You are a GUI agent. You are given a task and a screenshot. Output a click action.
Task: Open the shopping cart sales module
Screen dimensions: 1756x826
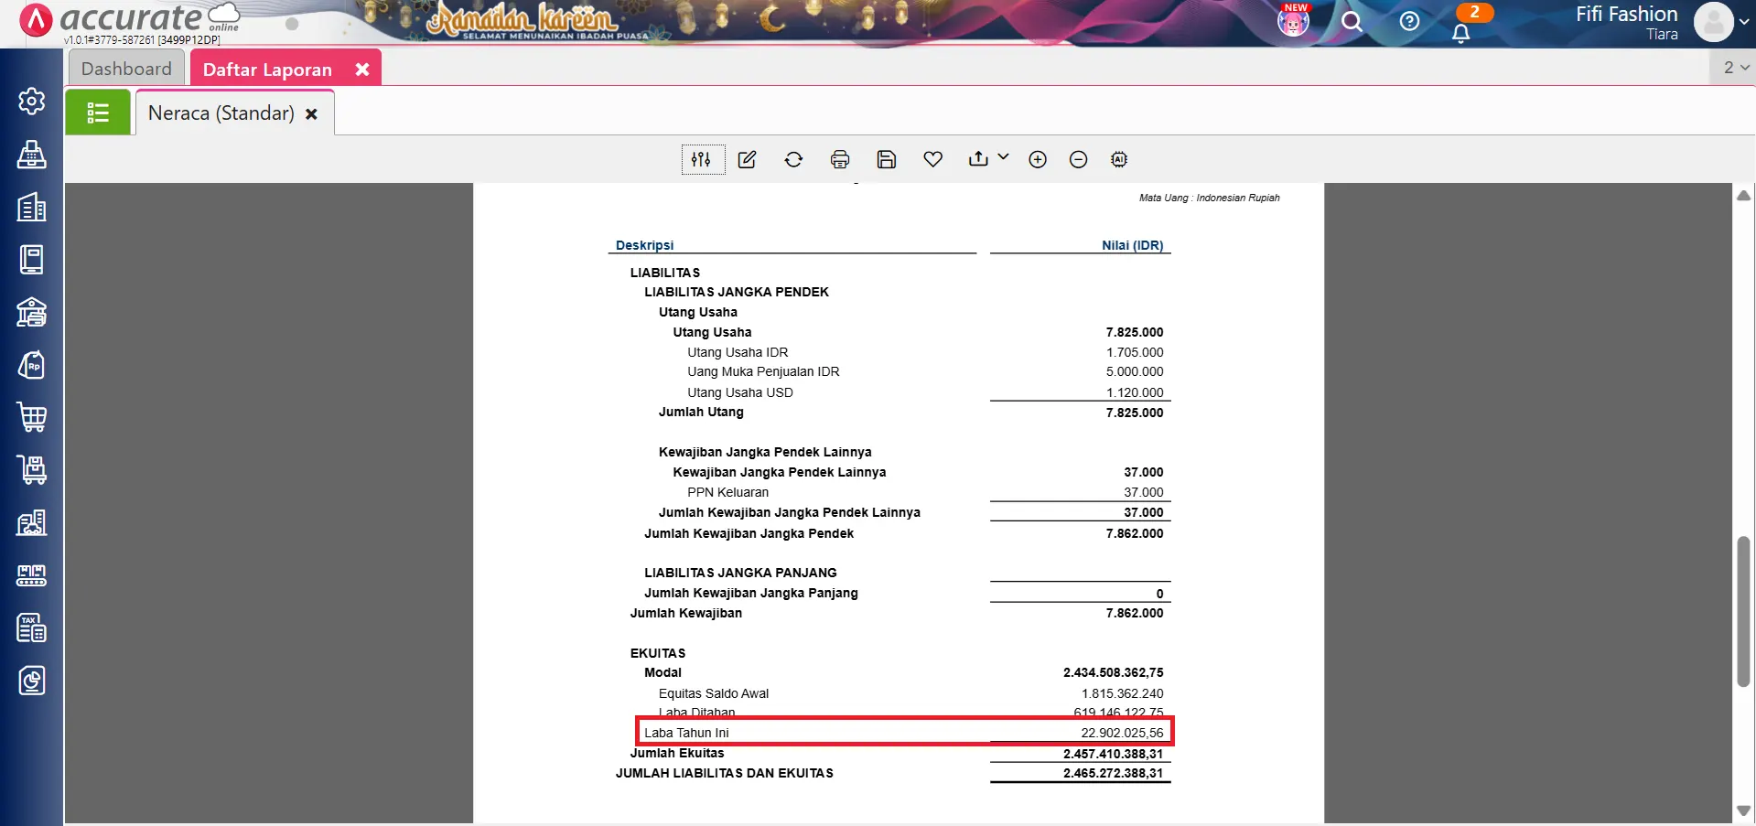[x=32, y=417]
